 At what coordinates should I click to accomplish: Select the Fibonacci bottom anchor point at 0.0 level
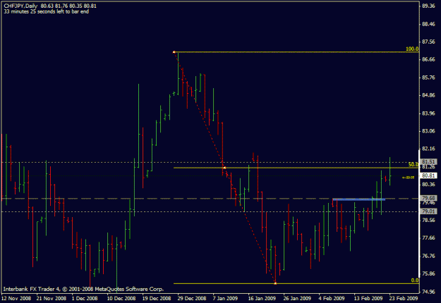click(275, 283)
